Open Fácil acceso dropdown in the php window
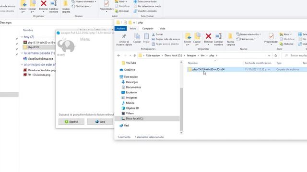Viewport: 307px width, 172px height. pyautogui.click(x=246, y=39)
